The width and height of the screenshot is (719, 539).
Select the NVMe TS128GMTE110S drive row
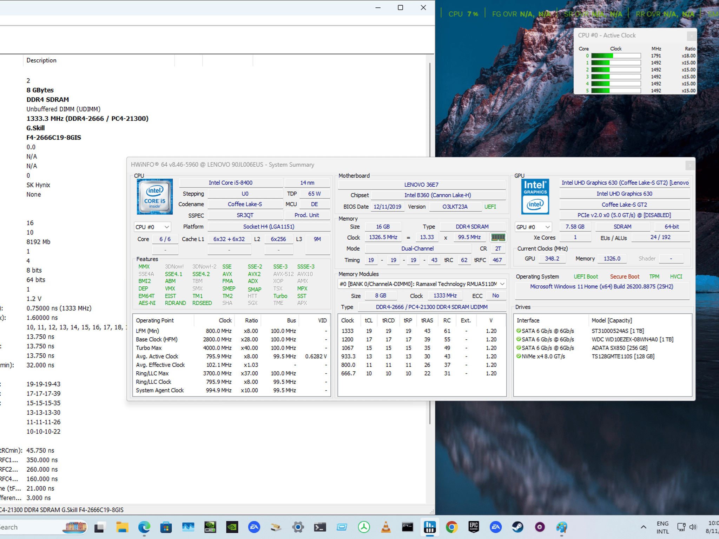[603, 356]
